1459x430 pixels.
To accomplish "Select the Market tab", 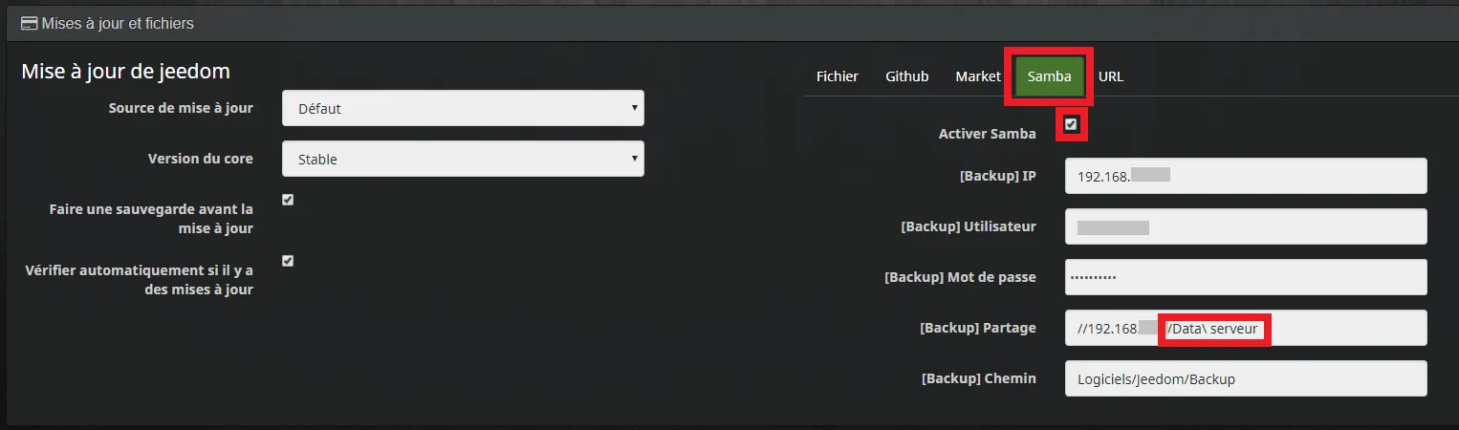I will pos(978,76).
